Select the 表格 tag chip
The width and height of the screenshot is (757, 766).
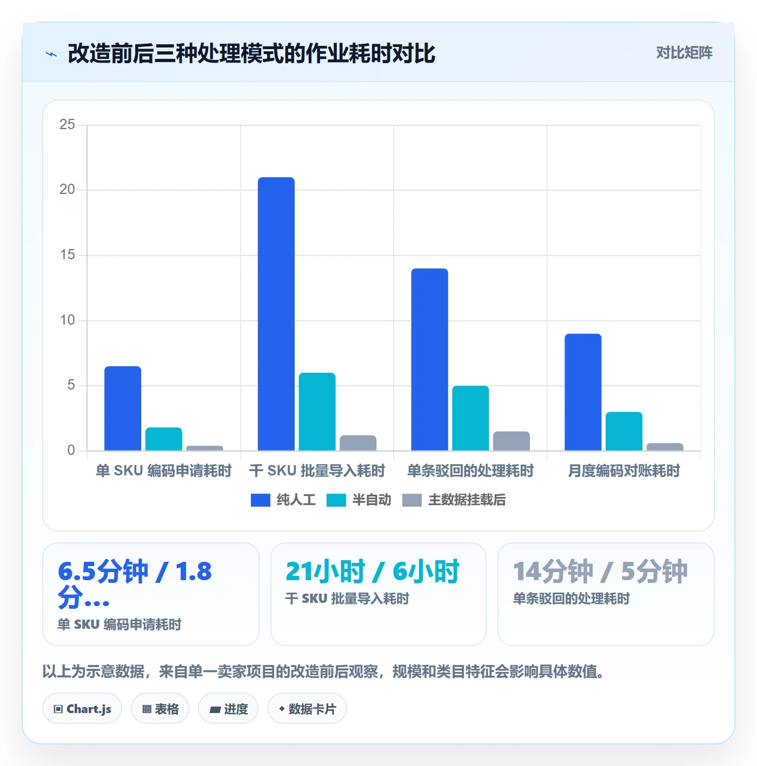(160, 709)
